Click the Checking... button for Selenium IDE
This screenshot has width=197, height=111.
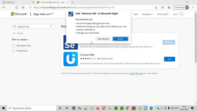coord(169,43)
